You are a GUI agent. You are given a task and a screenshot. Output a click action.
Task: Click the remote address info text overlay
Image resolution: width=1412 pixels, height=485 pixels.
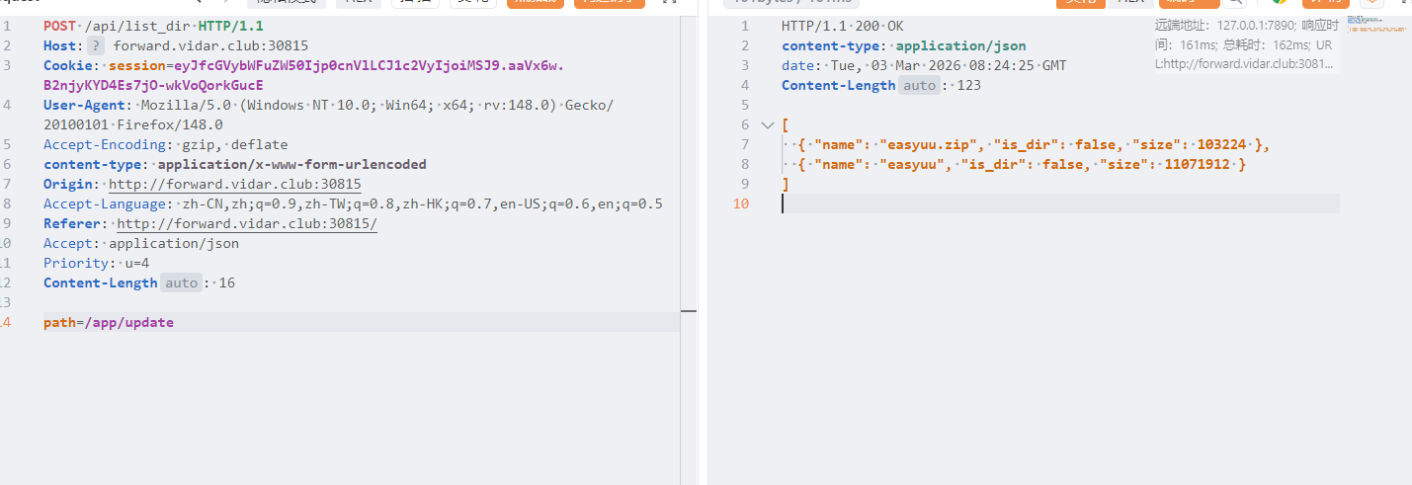(x=1247, y=44)
